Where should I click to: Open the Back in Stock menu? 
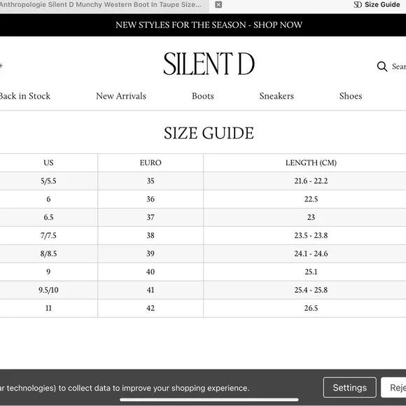click(x=25, y=96)
